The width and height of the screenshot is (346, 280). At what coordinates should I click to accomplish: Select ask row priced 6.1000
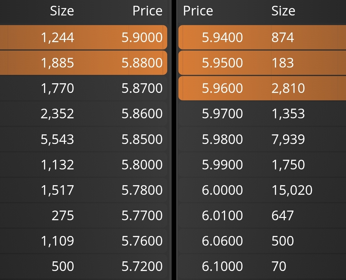262,266
